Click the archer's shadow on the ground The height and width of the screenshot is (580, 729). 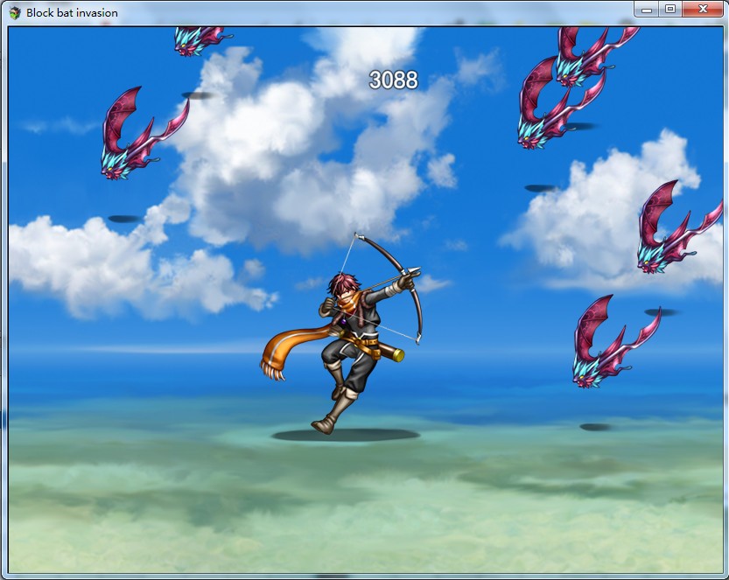(344, 435)
